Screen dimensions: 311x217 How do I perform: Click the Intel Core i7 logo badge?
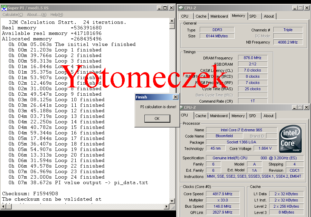(290, 139)
